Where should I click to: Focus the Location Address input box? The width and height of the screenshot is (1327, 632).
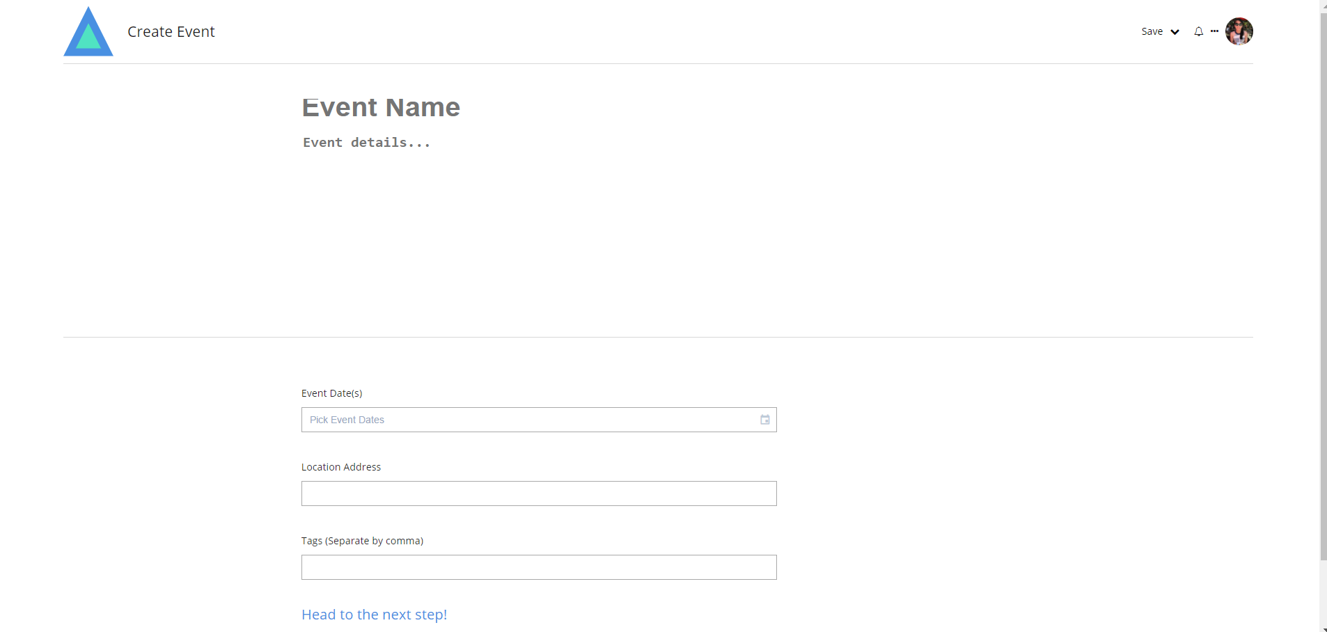tap(539, 493)
